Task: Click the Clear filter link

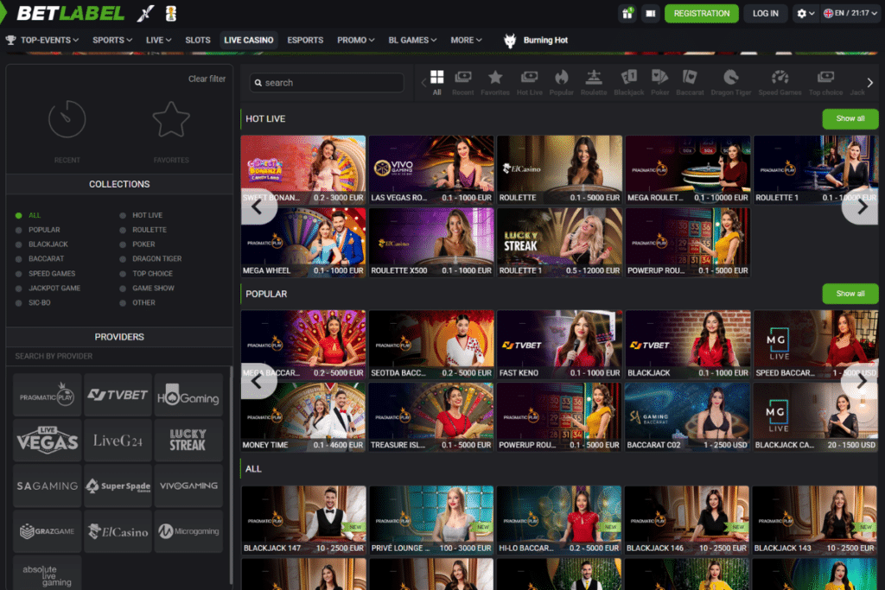Action: pos(207,79)
